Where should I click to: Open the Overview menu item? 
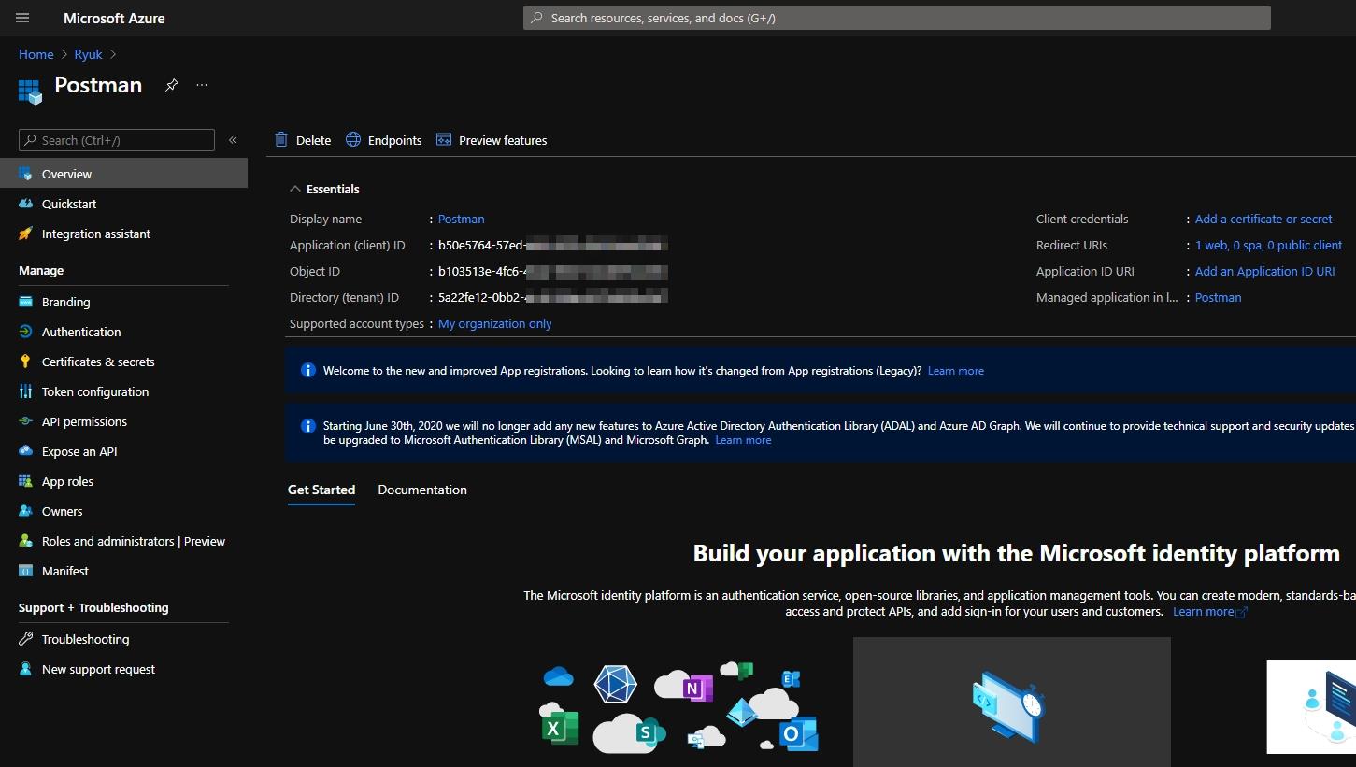[x=123, y=174]
